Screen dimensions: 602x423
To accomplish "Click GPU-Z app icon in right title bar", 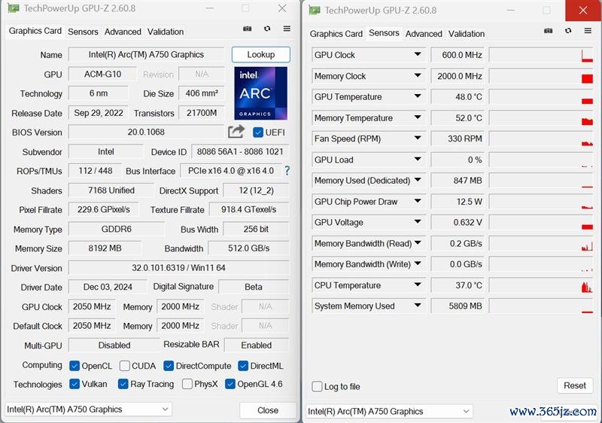I will (x=314, y=11).
